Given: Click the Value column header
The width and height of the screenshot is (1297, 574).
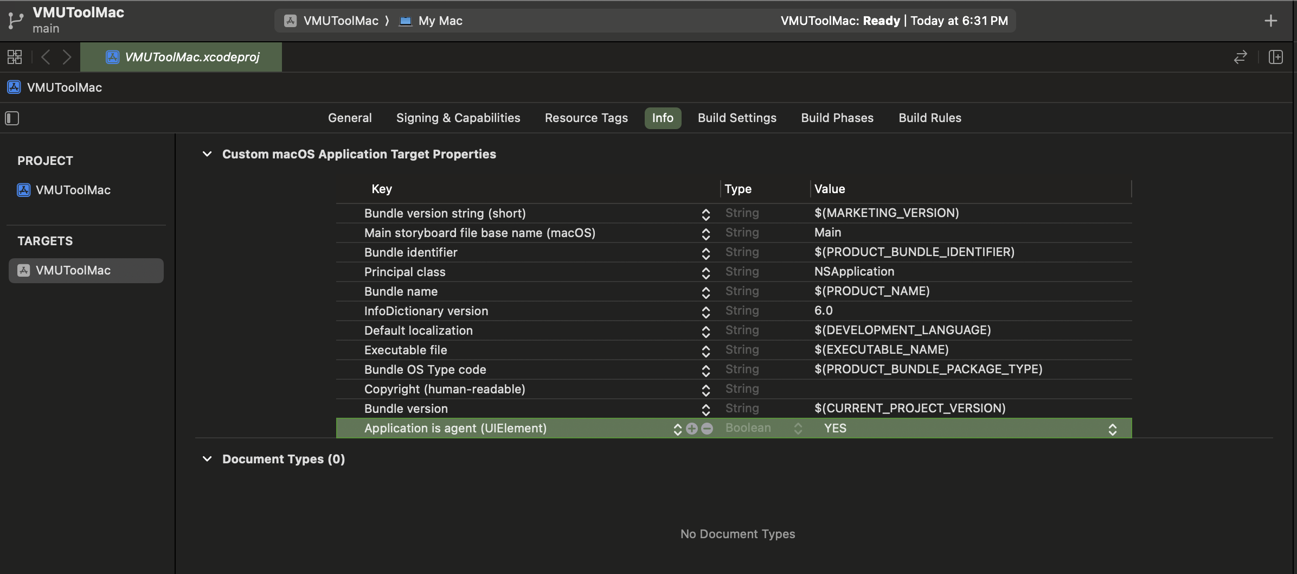Looking at the screenshot, I should pos(830,189).
